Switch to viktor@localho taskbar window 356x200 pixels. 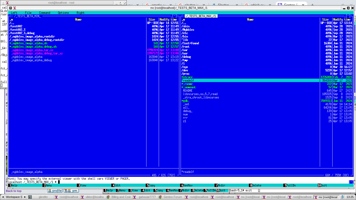click(93, 197)
